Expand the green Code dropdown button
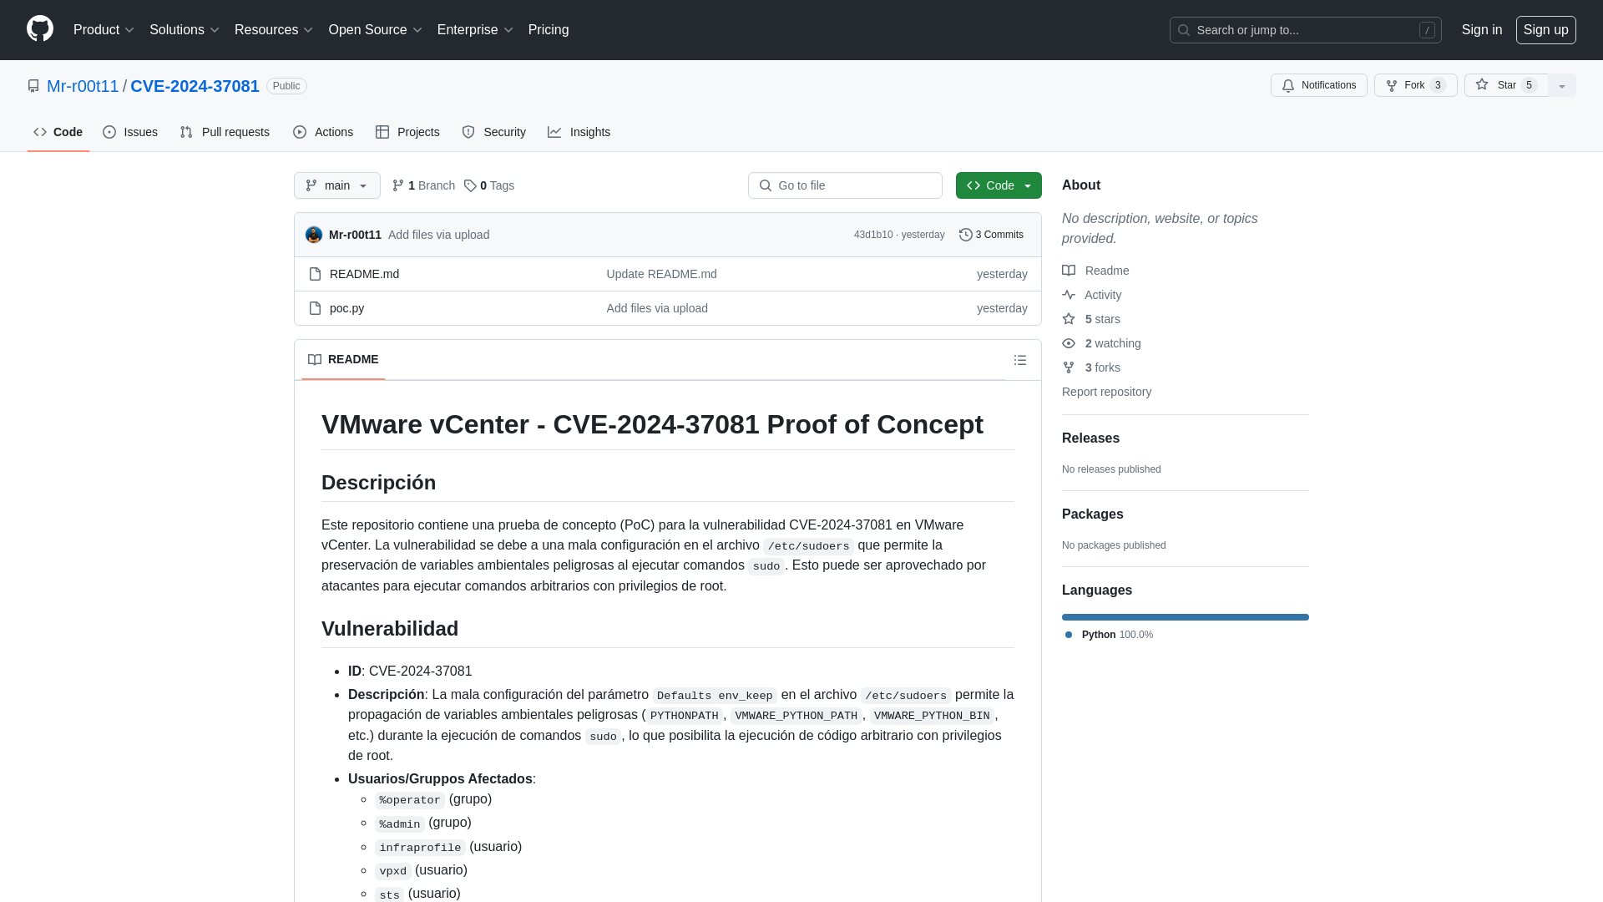1603x902 pixels. click(x=999, y=185)
